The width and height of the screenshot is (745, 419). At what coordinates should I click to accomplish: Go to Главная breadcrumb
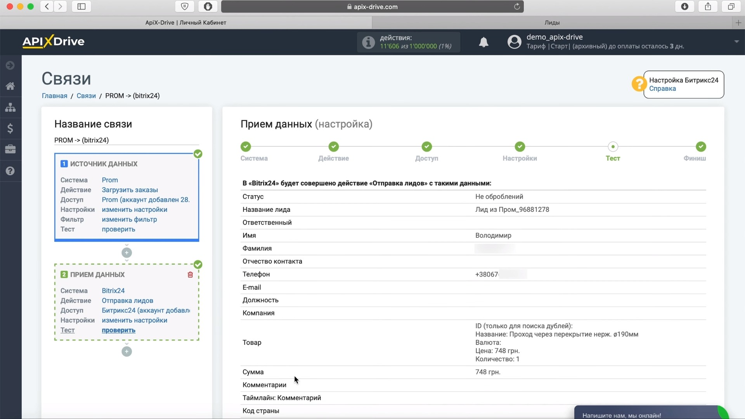(x=54, y=96)
